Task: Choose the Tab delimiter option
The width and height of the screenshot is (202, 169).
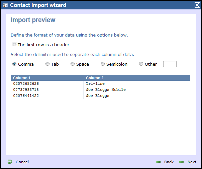Action: [x=47, y=64]
